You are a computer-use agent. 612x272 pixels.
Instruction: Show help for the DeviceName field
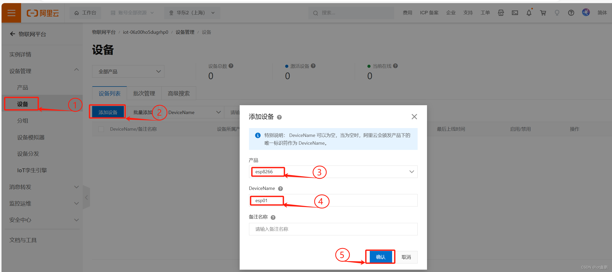[x=280, y=189]
